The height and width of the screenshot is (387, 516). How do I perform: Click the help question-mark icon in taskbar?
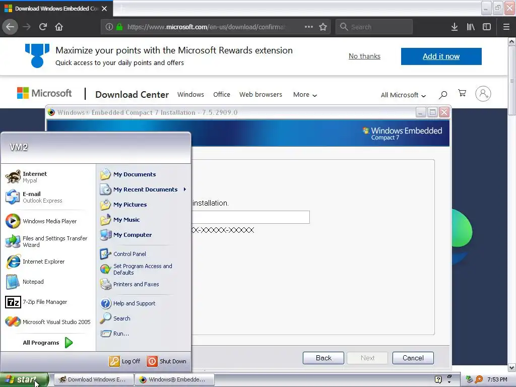438,380
